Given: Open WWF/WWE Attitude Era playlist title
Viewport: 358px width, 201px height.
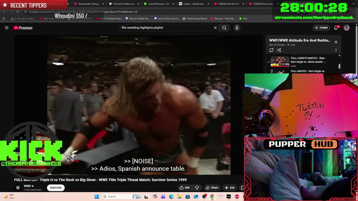Looking at the screenshot, I should click(x=300, y=40).
